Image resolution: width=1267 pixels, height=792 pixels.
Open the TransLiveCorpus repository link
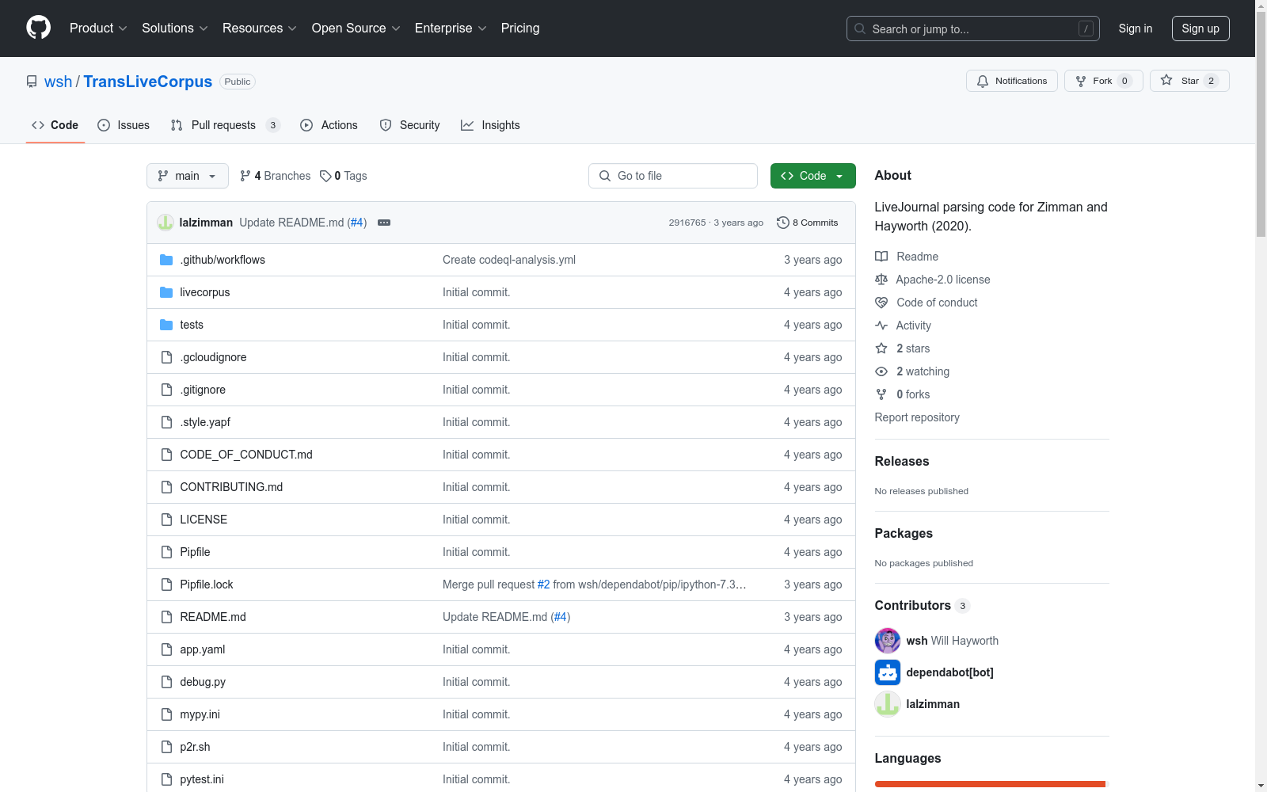point(148,82)
